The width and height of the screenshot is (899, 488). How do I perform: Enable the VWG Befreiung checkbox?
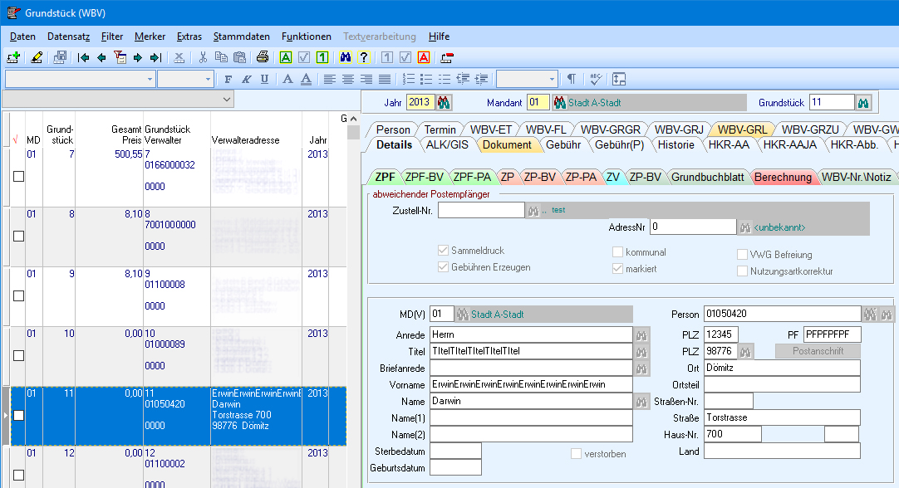coord(742,254)
